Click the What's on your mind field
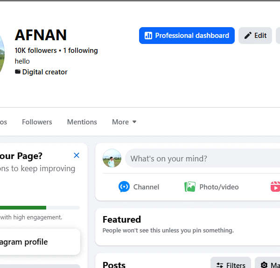 [x=203, y=158]
